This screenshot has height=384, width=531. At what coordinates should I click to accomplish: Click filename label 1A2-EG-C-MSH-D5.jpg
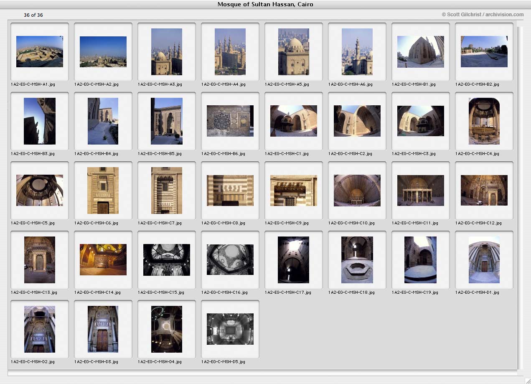tap(223, 362)
